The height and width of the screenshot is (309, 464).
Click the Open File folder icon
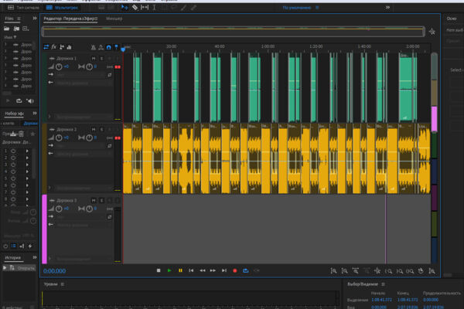pos(6,29)
